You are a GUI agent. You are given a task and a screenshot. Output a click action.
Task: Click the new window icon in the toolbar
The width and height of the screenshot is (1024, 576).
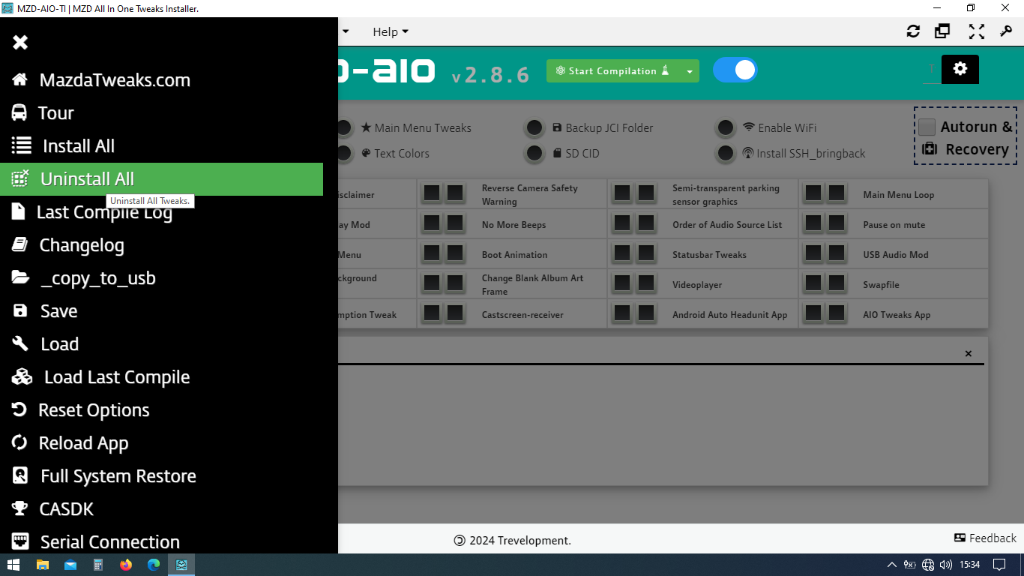click(x=942, y=31)
